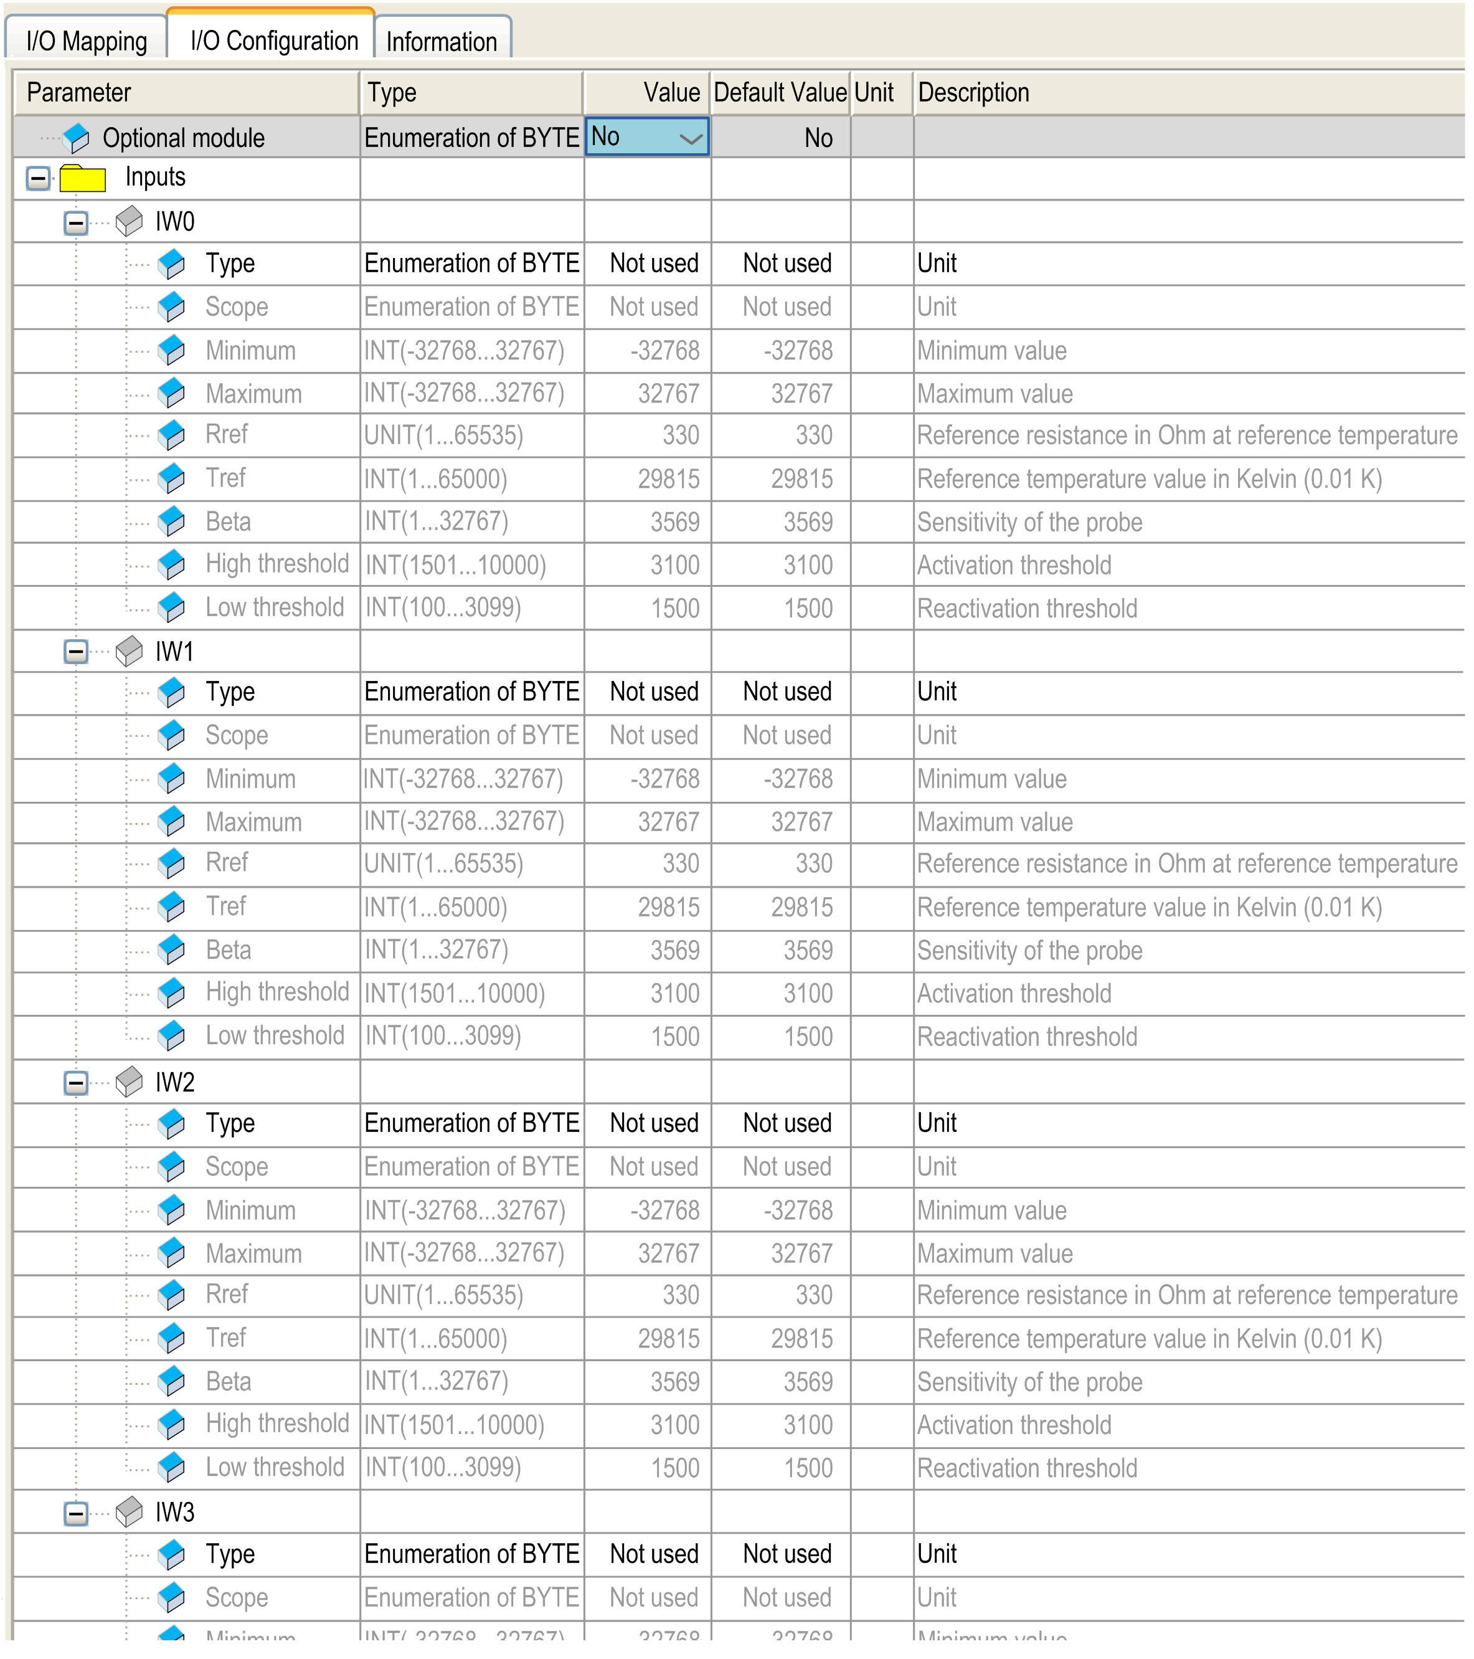Viewport: 1474px width, 1659px height.
Task: Click the Description column header
Action: (1189, 93)
